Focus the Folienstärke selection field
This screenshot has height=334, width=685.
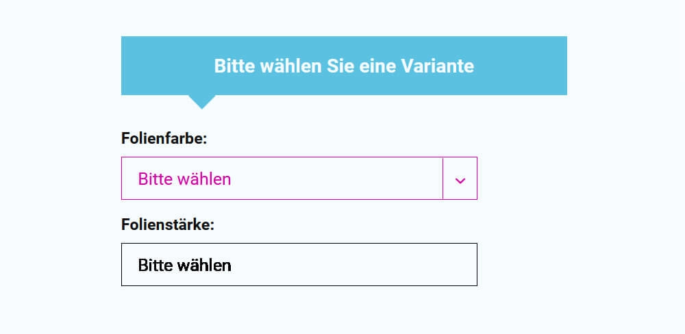pos(299,264)
